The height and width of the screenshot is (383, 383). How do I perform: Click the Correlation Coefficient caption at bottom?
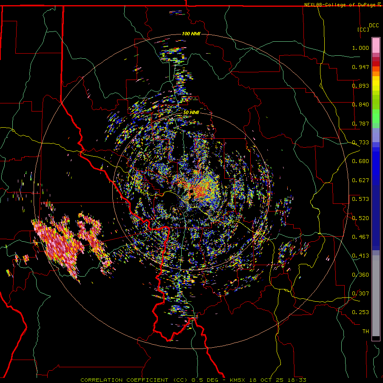193,380
